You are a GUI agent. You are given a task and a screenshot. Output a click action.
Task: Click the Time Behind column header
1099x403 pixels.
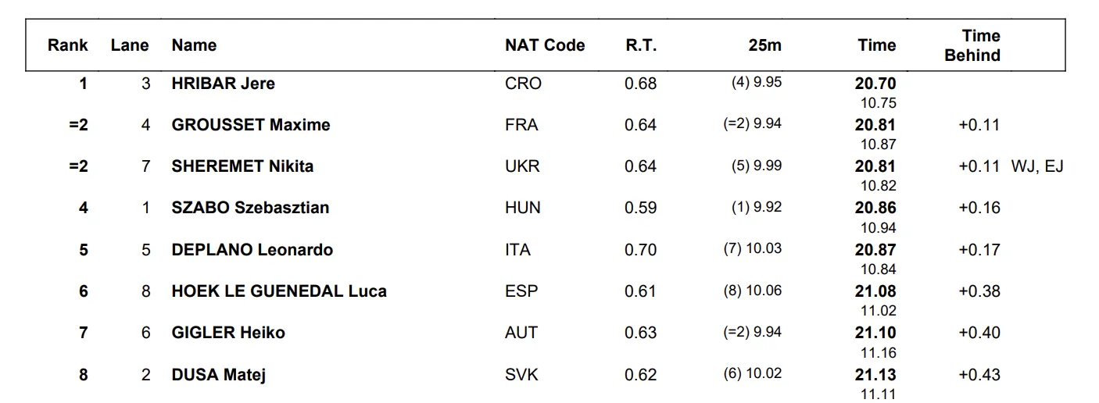[x=972, y=45]
